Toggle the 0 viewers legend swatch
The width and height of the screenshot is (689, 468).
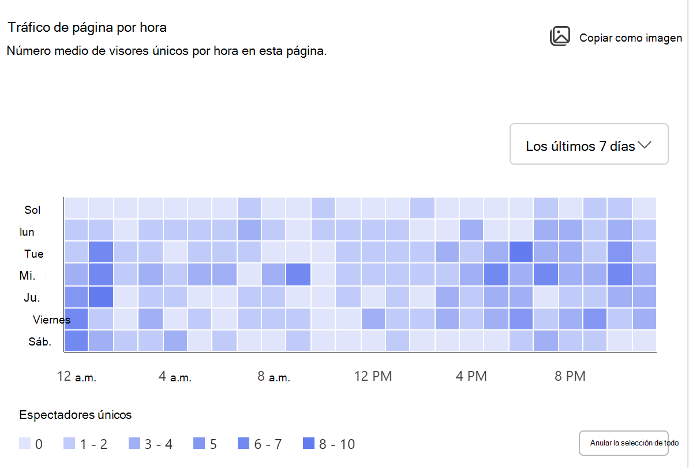pyautogui.click(x=25, y=443)
